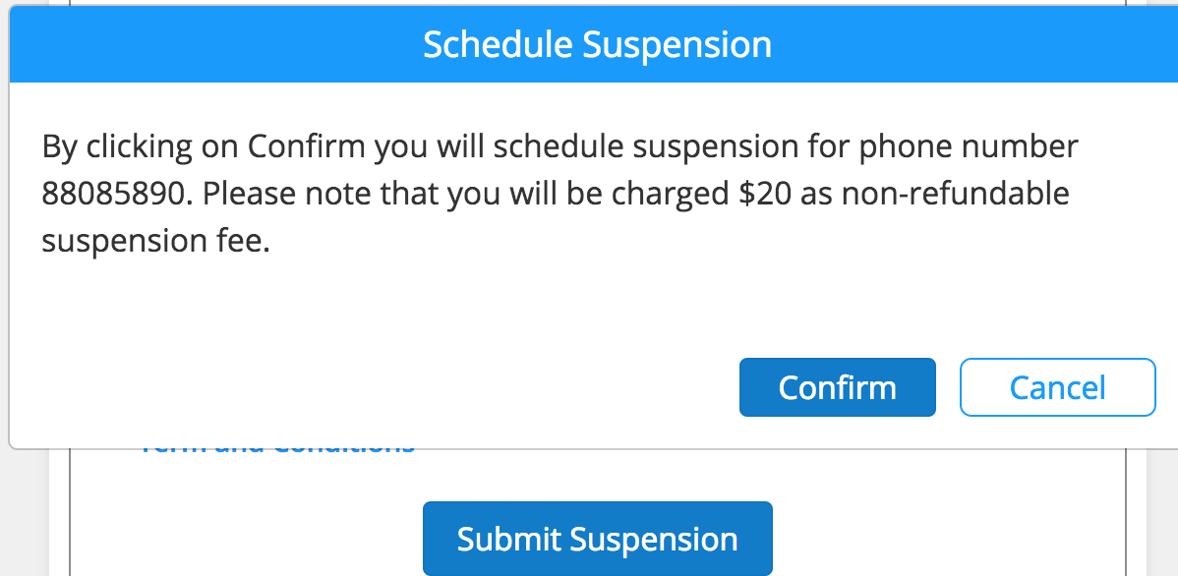Cancel the scheduled suspension dialog
This screenshot has height=576, width=1178.
[1057, 387]
